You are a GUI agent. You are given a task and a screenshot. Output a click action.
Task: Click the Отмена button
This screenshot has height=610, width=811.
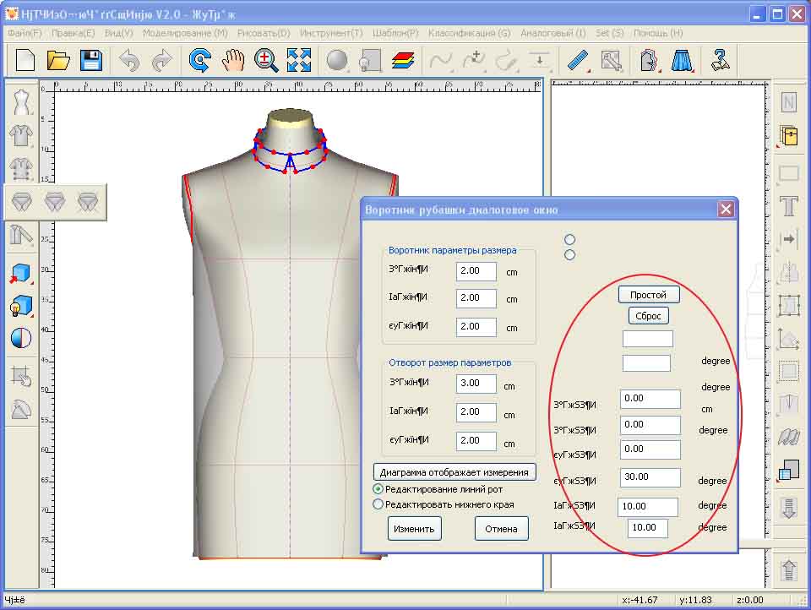coord(501,529)
